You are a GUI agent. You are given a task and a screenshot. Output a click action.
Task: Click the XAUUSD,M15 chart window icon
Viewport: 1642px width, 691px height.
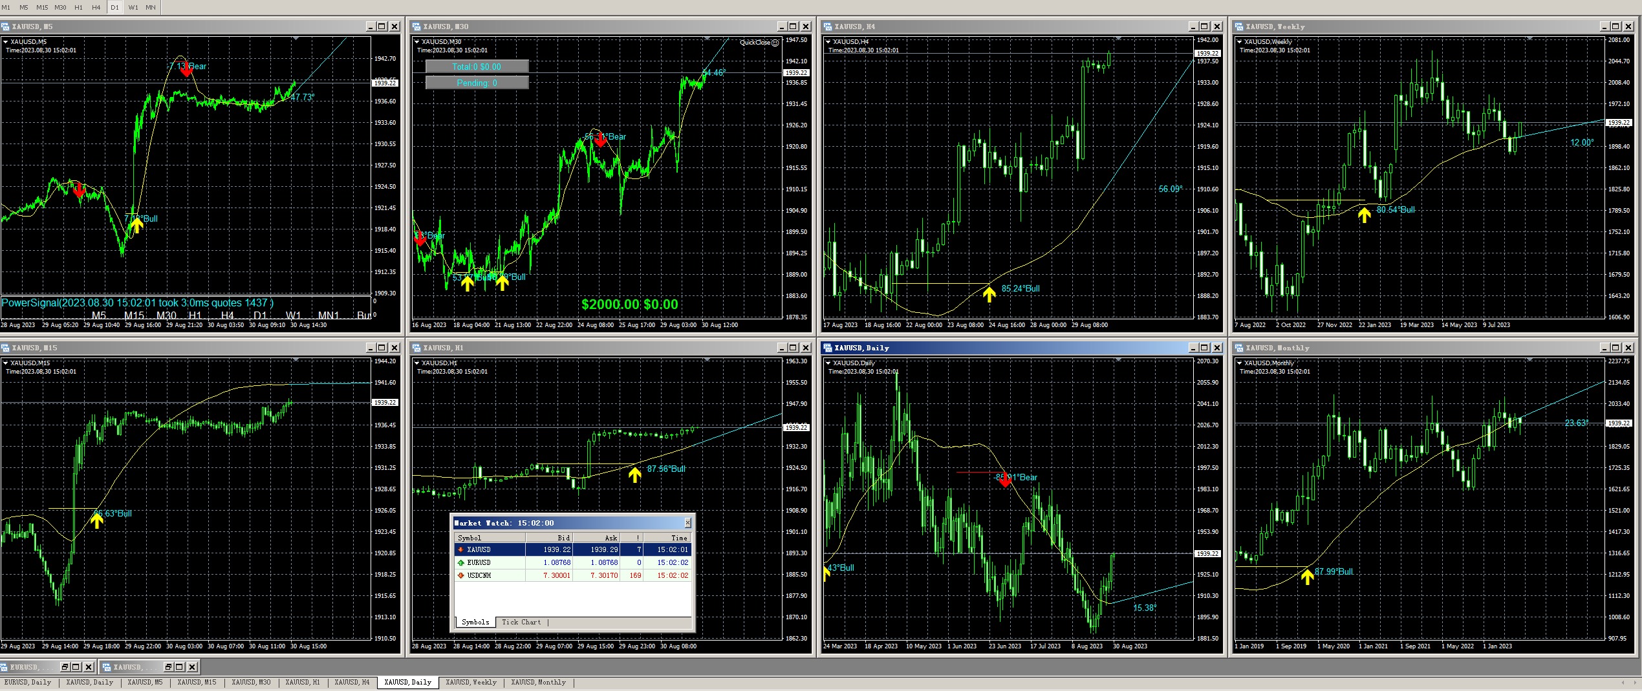pyautogui.click(x=5, y=348)
